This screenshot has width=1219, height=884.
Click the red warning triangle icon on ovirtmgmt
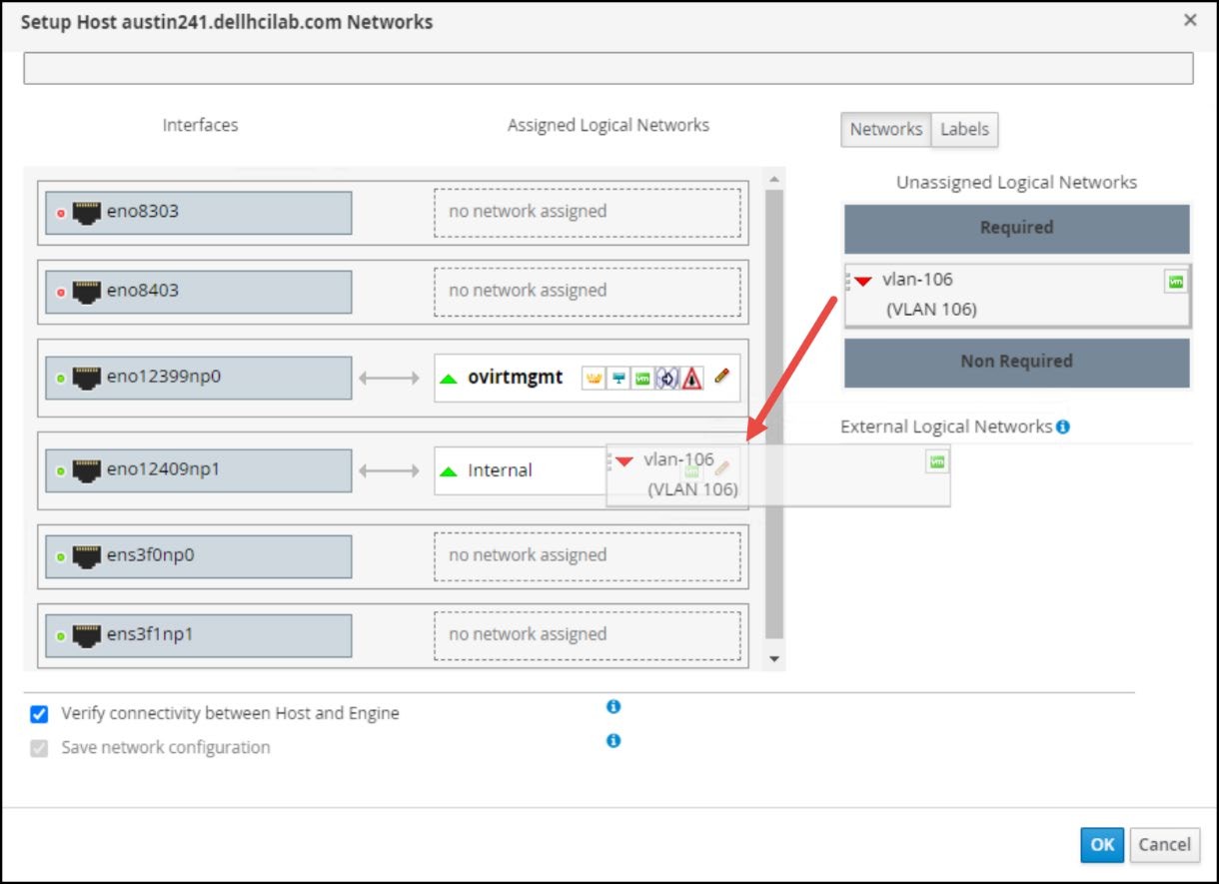pyautogui.click(x=692, y=379)
